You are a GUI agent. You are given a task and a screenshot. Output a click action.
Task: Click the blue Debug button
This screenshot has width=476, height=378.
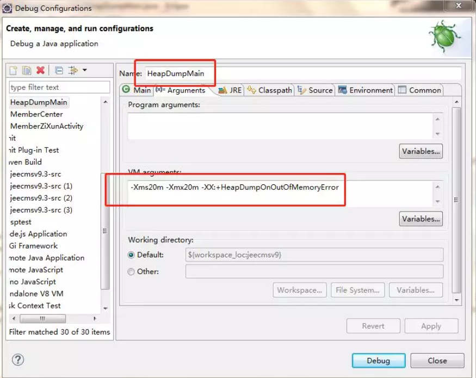tap(379, 361)
